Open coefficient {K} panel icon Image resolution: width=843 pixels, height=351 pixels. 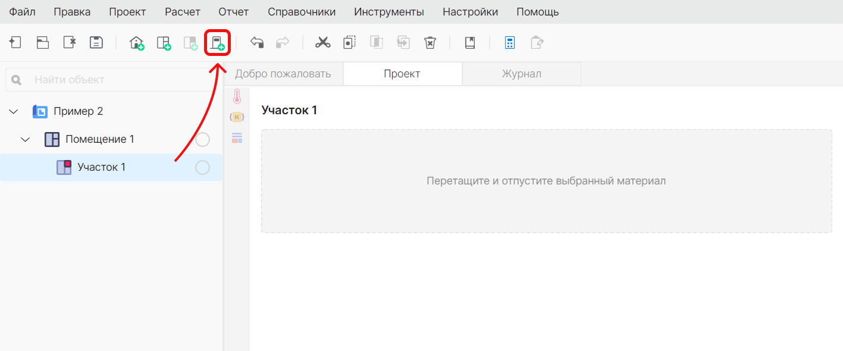pos(237,117)
